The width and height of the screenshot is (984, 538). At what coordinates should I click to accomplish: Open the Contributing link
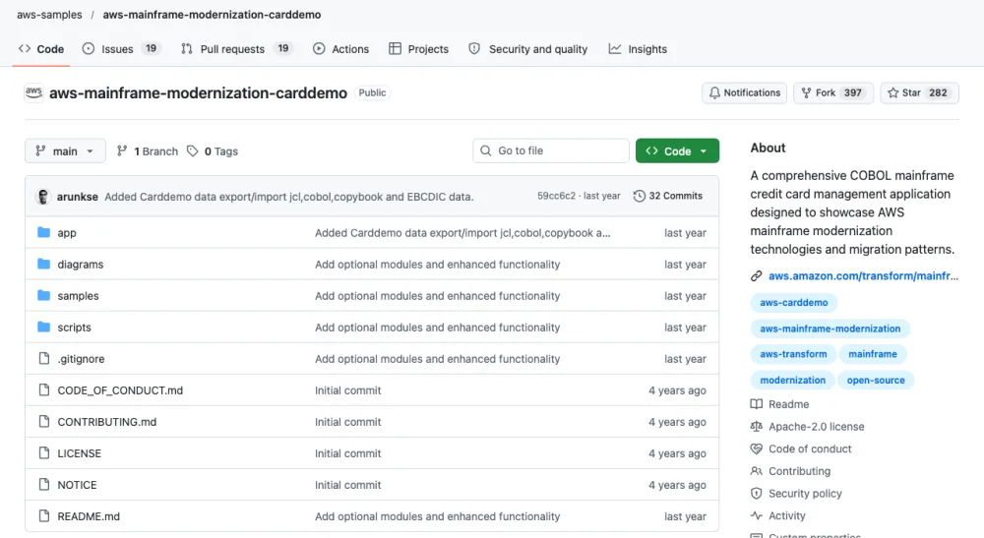[x=791, y=471]
